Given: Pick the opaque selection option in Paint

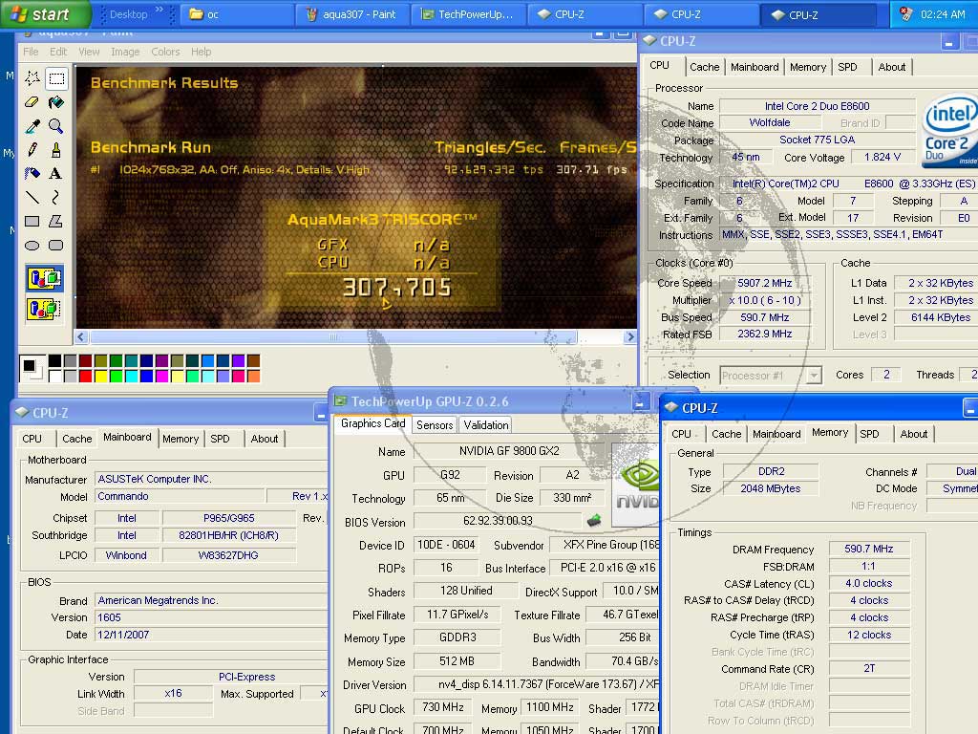Looking at the screenshot, I should coord(44,278).
